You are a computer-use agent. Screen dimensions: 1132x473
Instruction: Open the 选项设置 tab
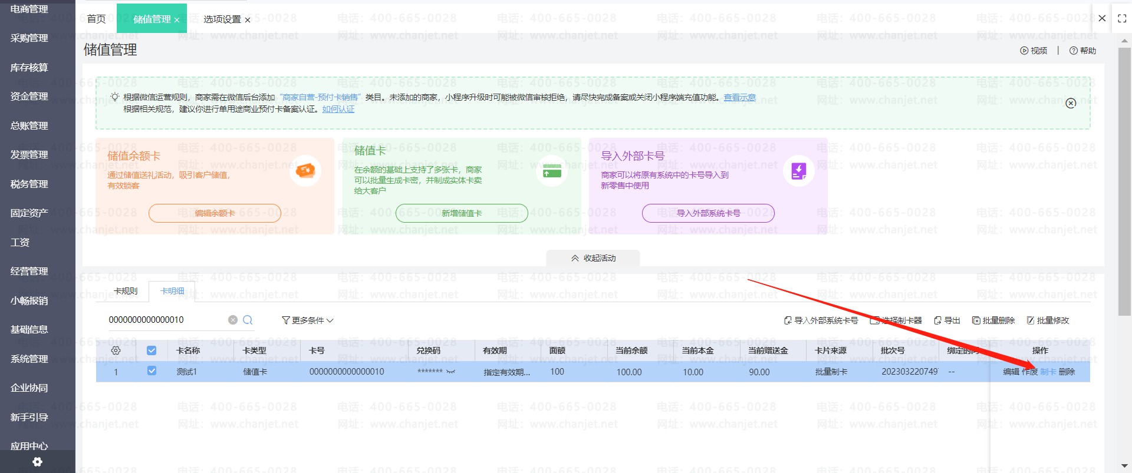[222, 19]
